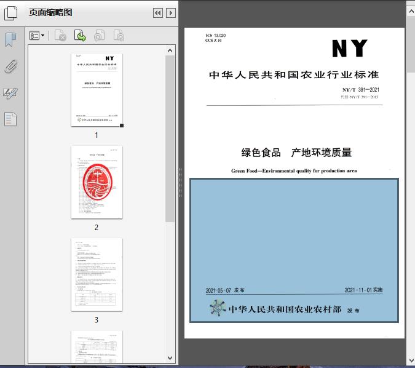This screenshot has width=415, height=368.
Task: Click issuer 中华人民共和国农业农村部 text
Action: tap(285, 309)
